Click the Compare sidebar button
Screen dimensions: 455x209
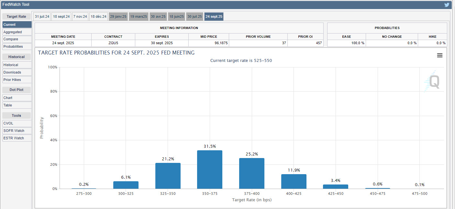[x=17, y=39]
